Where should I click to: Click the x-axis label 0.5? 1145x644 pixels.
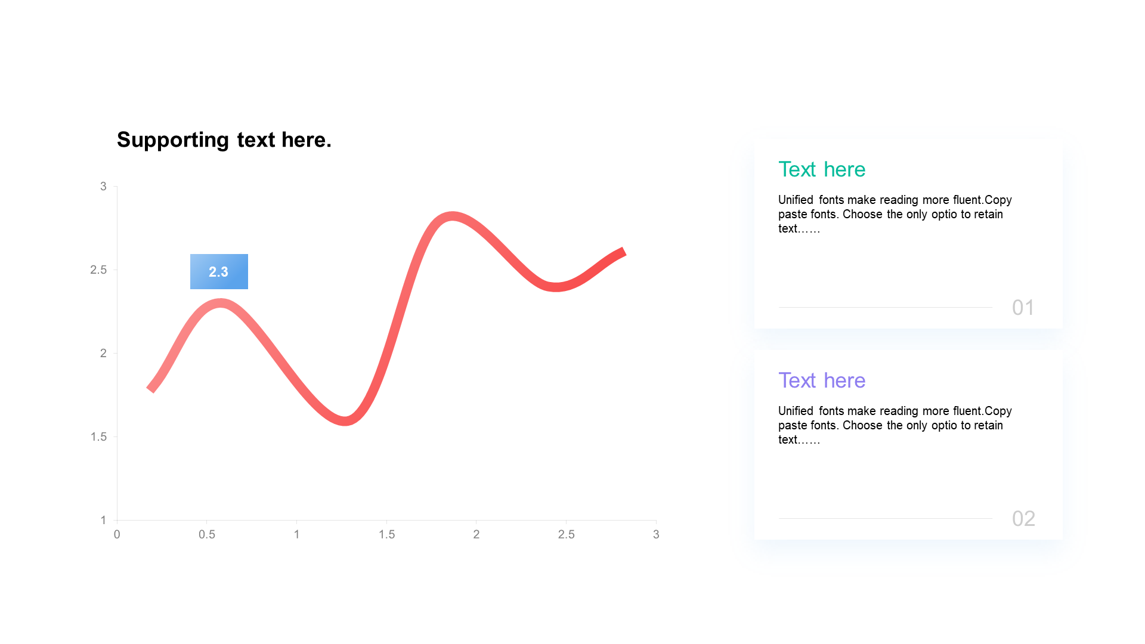pyautogui.click(x=207, y=535)
